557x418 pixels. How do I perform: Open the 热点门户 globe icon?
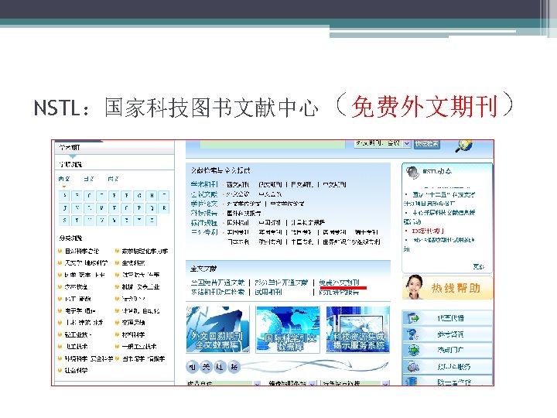click(x=413, y=350)
